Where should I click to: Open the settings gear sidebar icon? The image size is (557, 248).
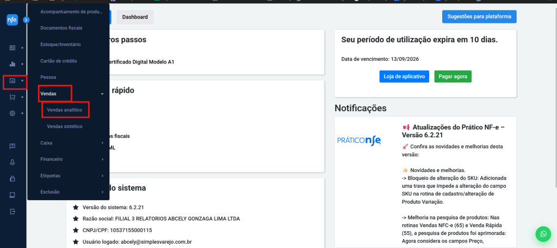click(12, 113)
